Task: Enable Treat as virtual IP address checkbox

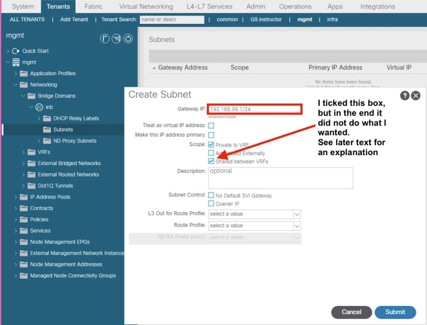Action: 211,126
